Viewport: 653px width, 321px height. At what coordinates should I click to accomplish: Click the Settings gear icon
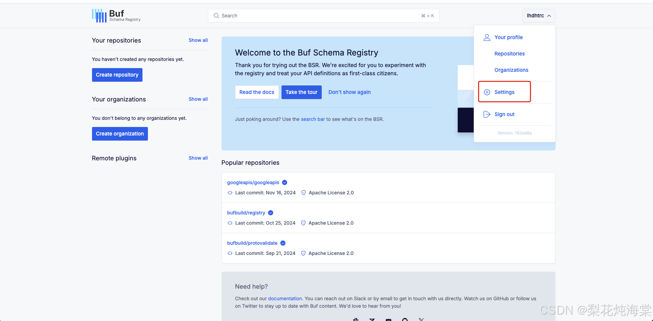click(x=487, y=92)
